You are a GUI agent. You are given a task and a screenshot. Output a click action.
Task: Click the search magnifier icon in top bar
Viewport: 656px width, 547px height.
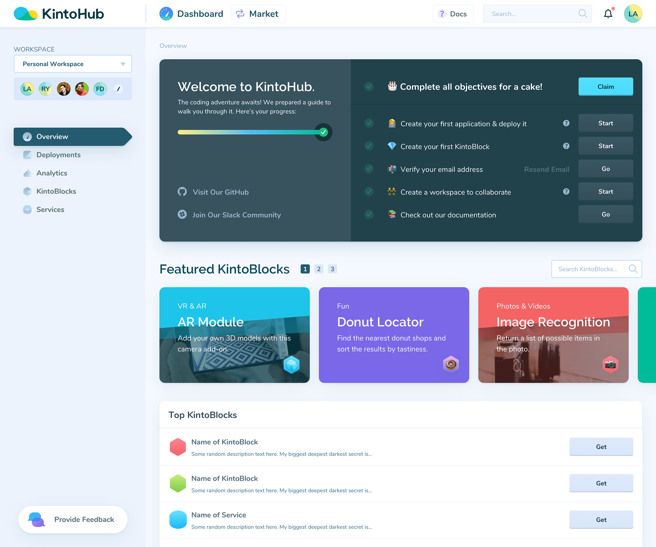pos(583,14)
